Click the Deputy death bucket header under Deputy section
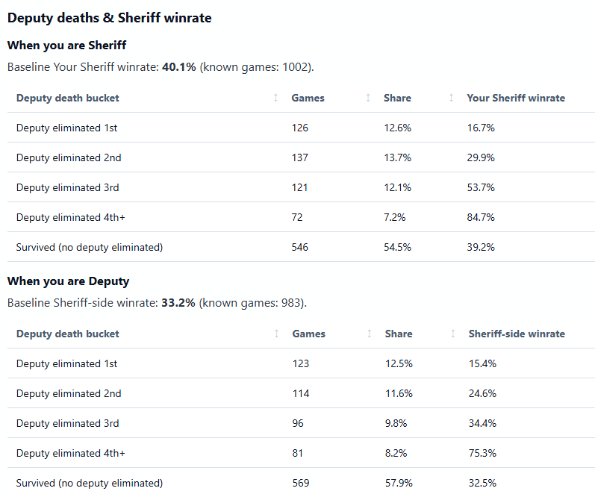The width and height of the screenshot is (595, 497). coord(67,334)
